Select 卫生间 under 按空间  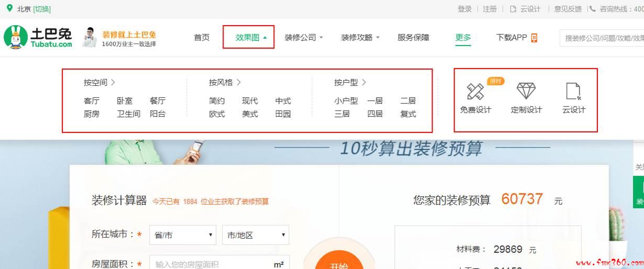tap(128, 114)
